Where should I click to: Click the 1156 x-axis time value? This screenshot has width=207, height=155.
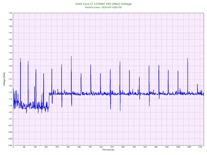click(x=200, y=147)
